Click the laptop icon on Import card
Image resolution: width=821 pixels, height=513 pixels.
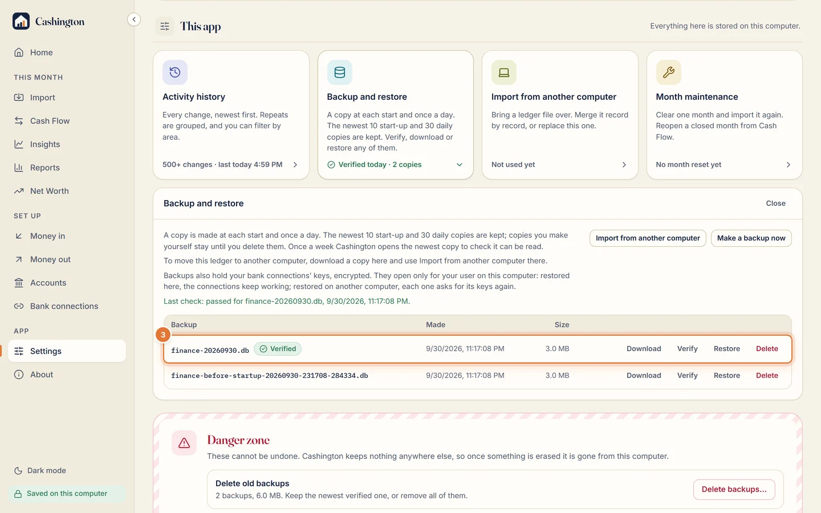504,72
